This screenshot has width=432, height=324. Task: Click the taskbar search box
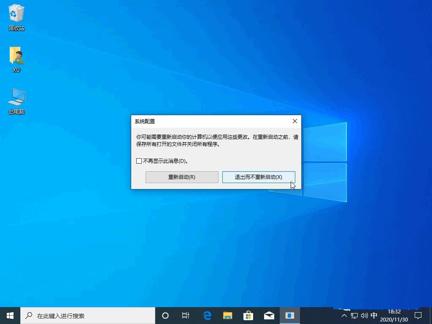pyautogui.click(x=88, y=316)
